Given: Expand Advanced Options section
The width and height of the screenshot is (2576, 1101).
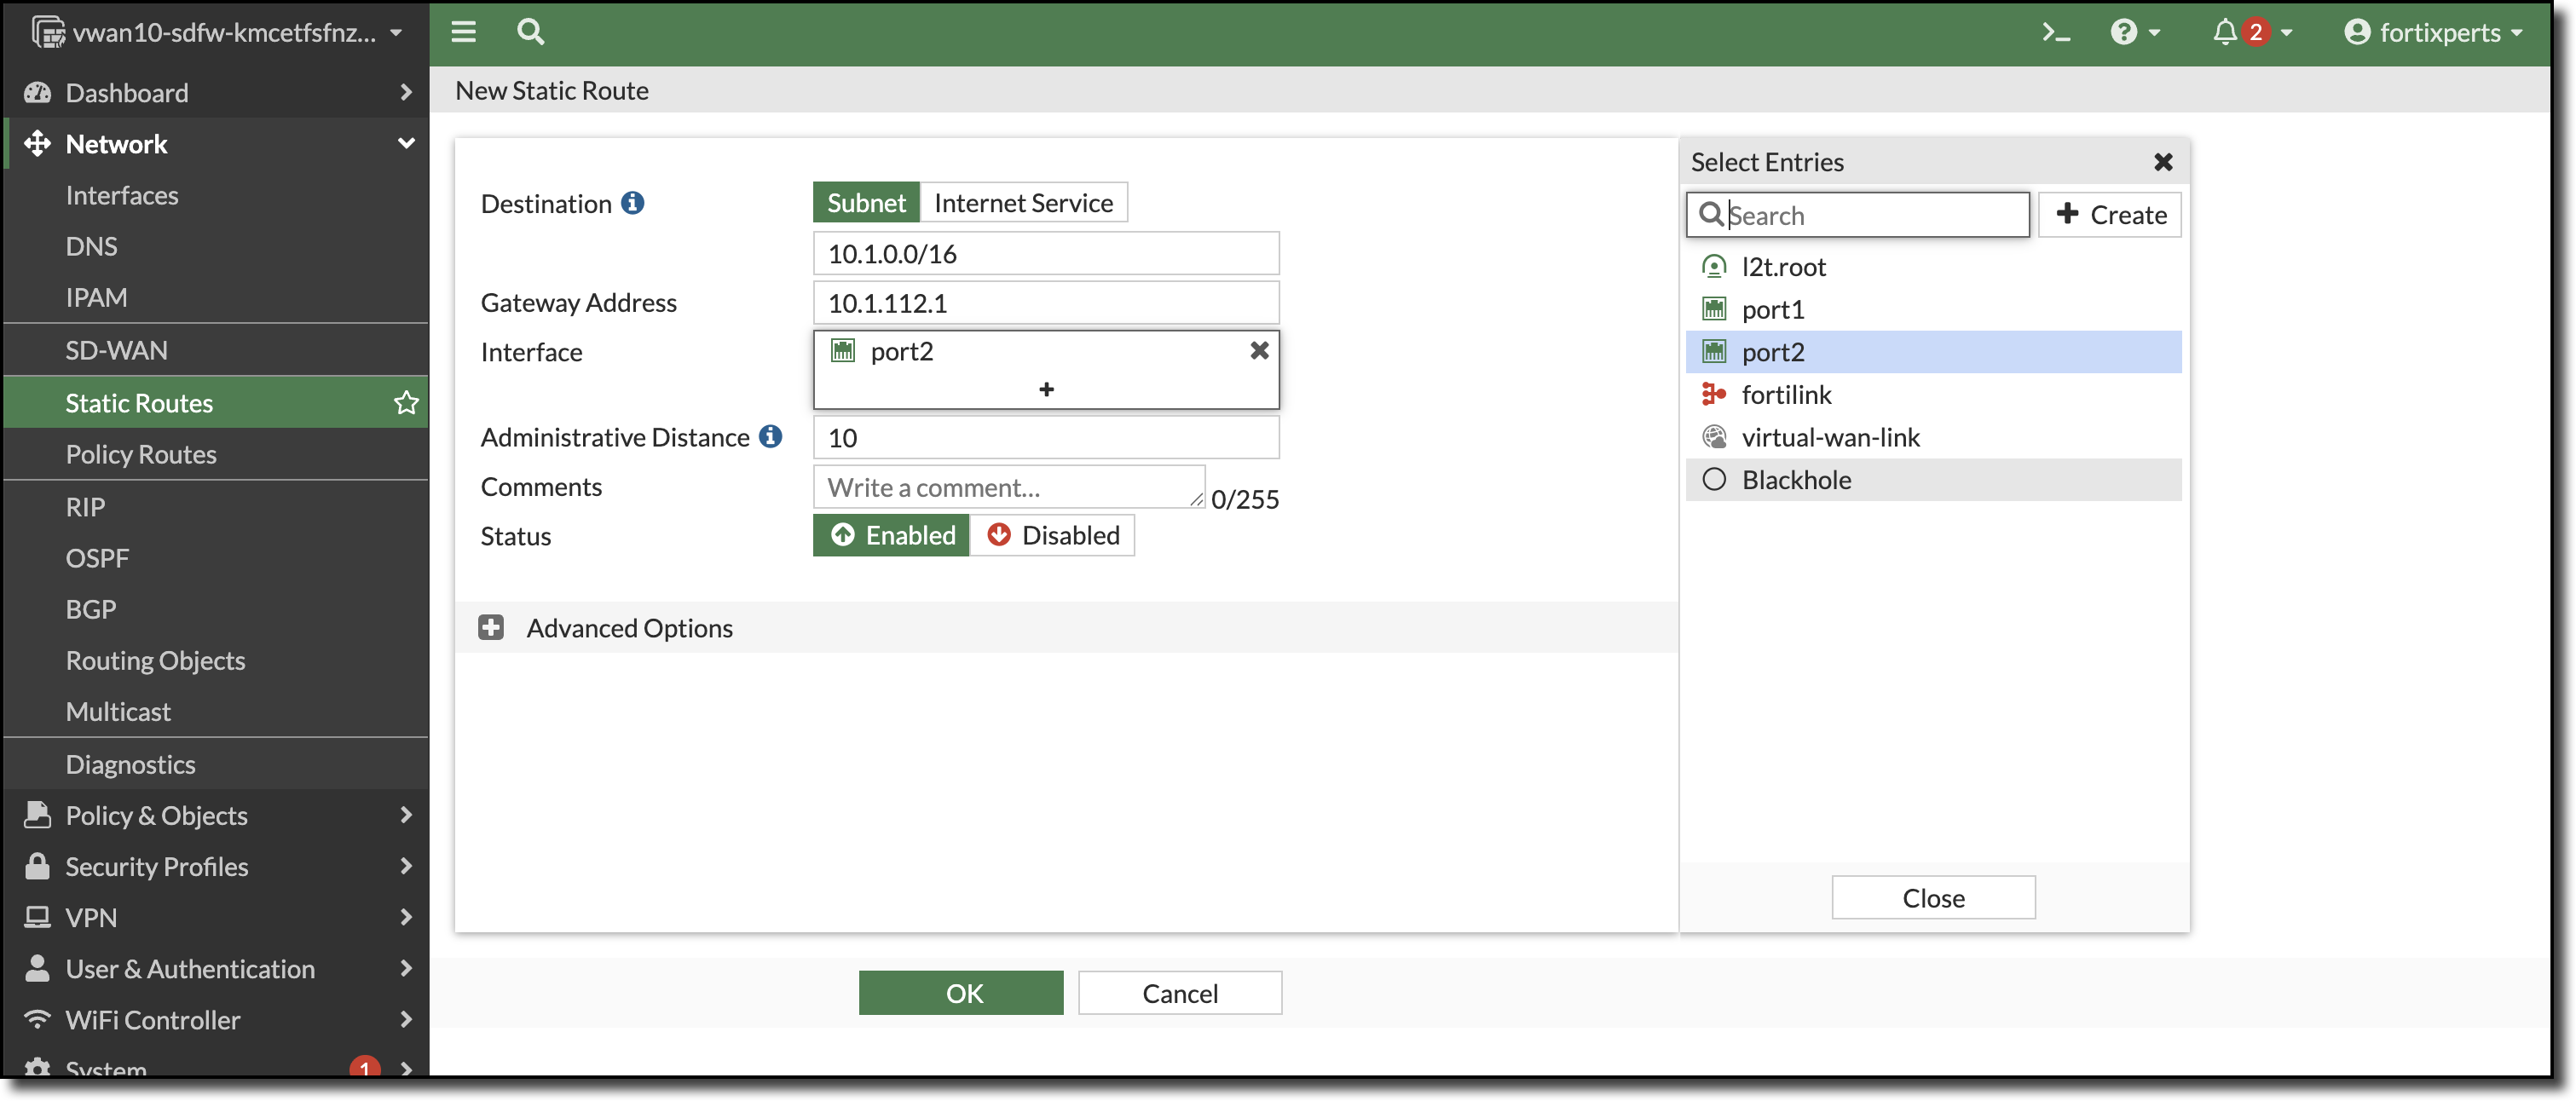Looking at the screenshot, I should (491, 627).
